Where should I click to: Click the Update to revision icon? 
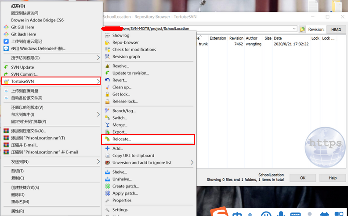click(x=107, y=73)
